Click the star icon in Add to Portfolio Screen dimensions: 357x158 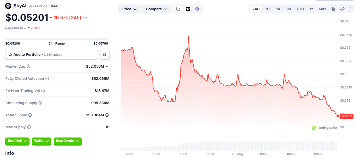pyautogui.click(x=10, y=54)
